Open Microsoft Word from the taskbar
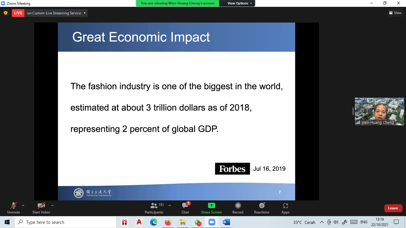The height and width of the screenshot is (228, 406). click(226, 222)
